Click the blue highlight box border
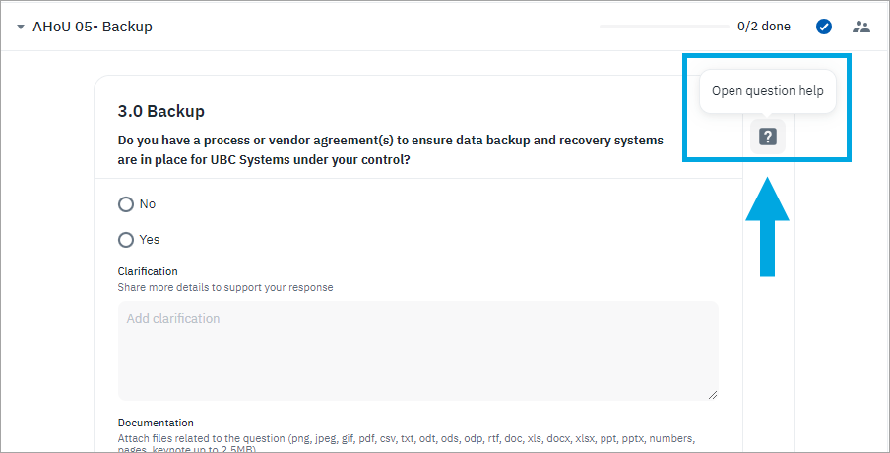The height and width of the screenshot is (453, 890). click(685, 108)
